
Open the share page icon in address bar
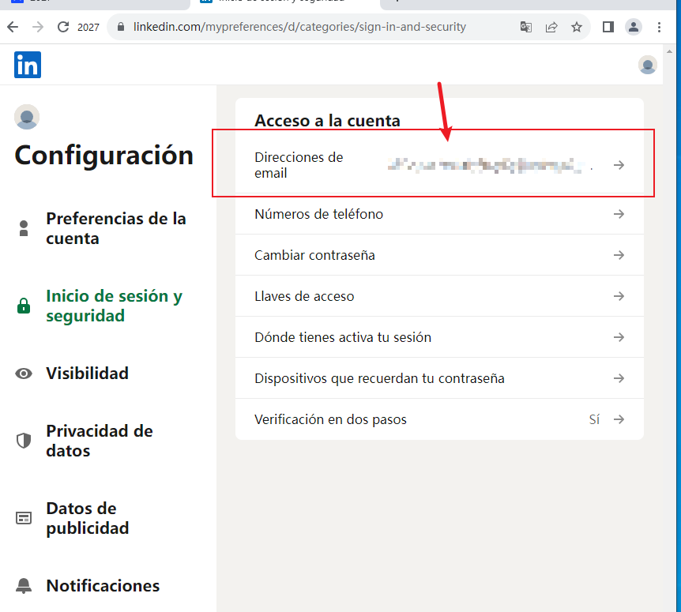pyautogui.click(x=551, y=27)
